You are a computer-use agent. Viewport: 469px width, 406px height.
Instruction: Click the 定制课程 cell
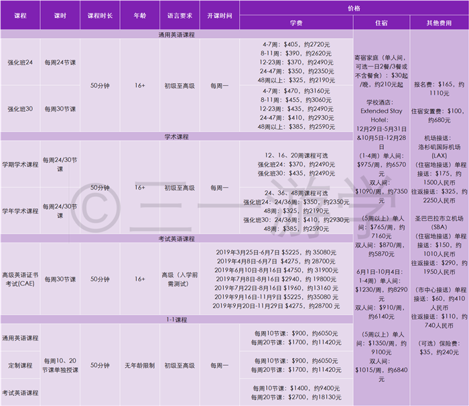pos(20,365)
